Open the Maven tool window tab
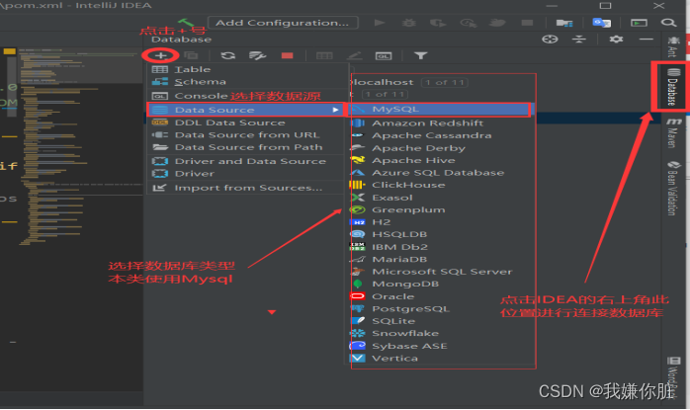 pos(673,132)
